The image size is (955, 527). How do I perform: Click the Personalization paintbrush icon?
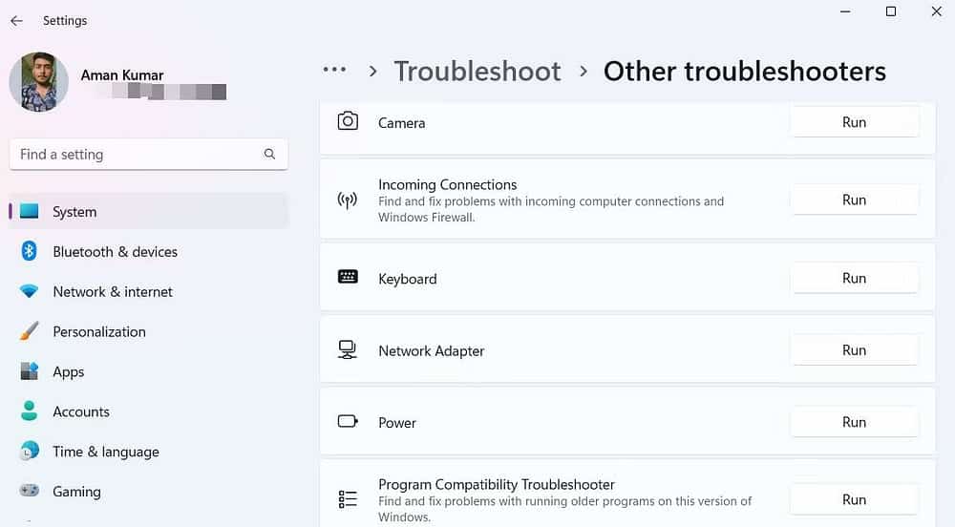pyautogui.click(x=30, y=331)
